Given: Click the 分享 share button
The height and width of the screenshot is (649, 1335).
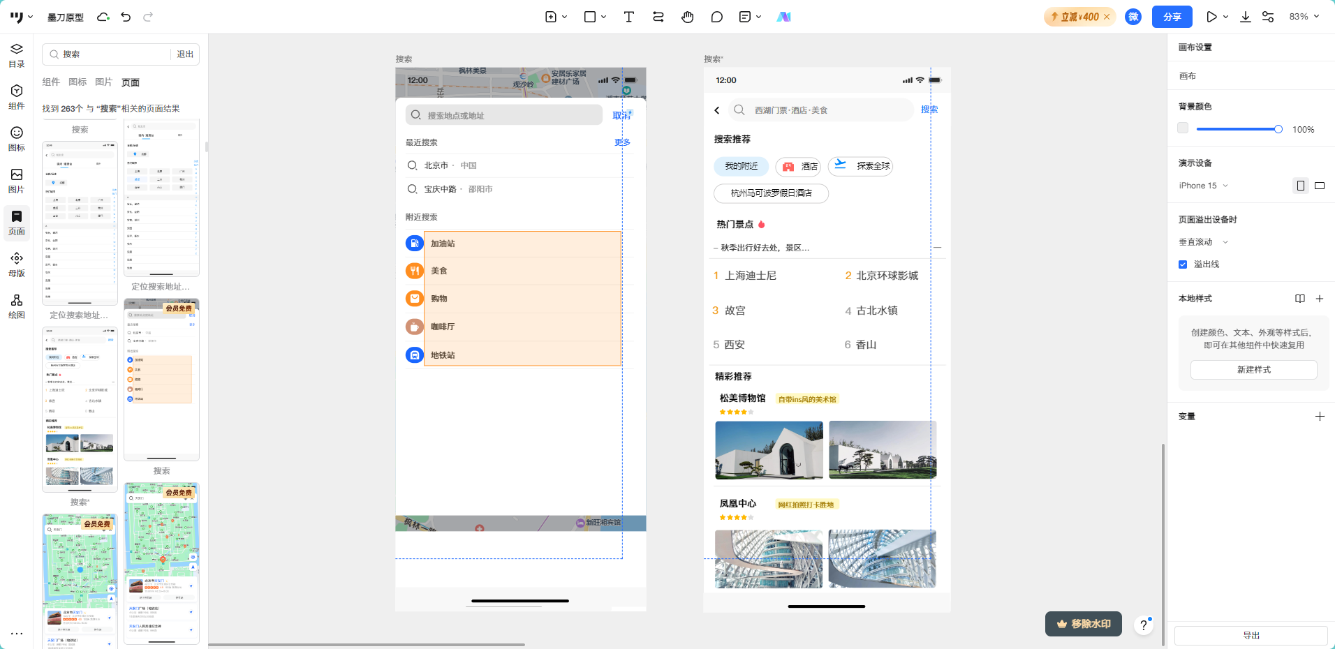Looking at the screenshot, I should 1172,17.
